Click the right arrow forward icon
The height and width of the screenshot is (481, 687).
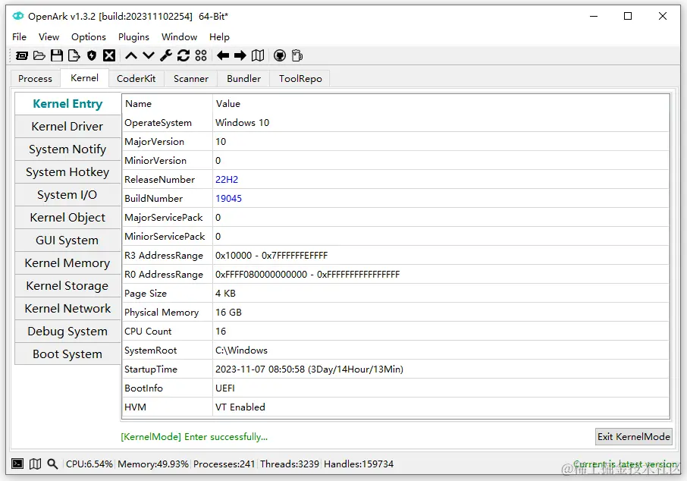click(240, 55)
